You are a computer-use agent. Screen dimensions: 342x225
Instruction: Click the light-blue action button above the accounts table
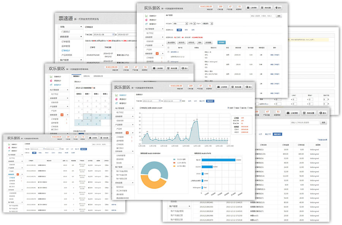click(222, 42)
